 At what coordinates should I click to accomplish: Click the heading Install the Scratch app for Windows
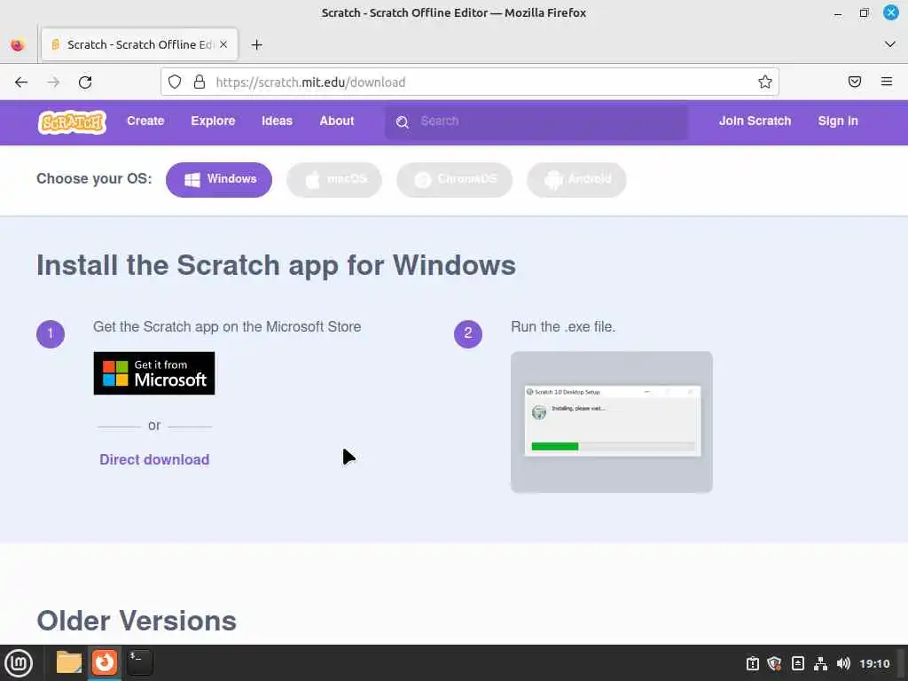click(x=277, y=265)
